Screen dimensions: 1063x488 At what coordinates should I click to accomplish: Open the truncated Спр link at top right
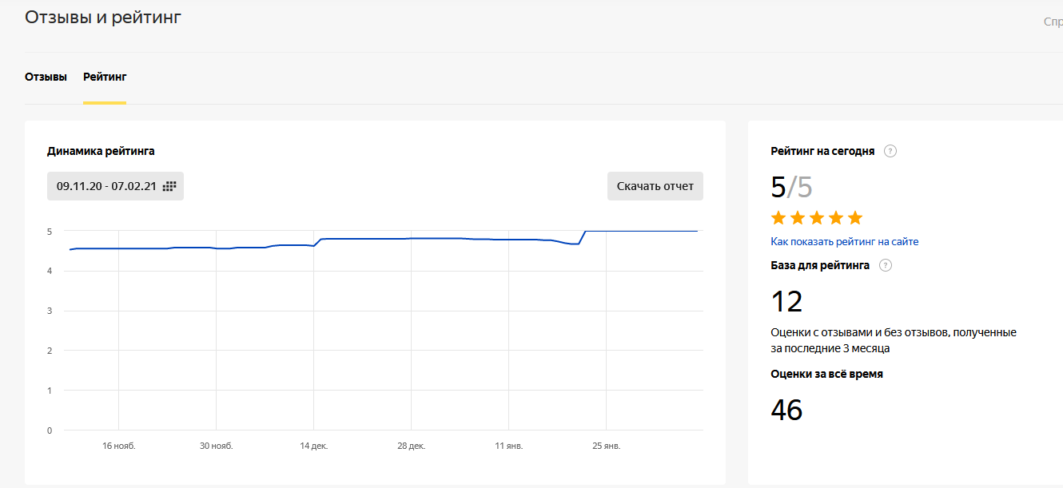point(1053,22)
